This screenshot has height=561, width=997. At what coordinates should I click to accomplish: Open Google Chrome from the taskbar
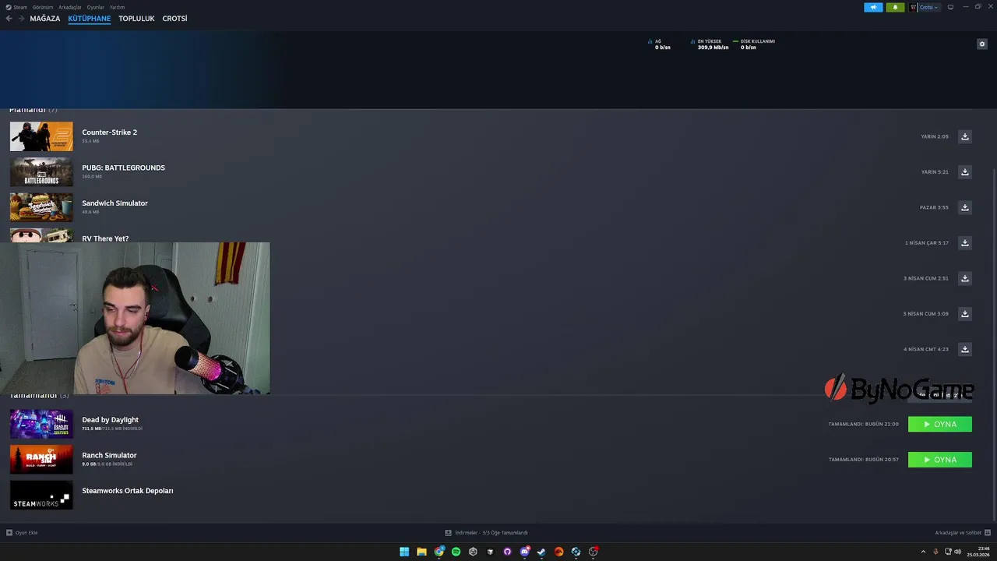(439, 552)
